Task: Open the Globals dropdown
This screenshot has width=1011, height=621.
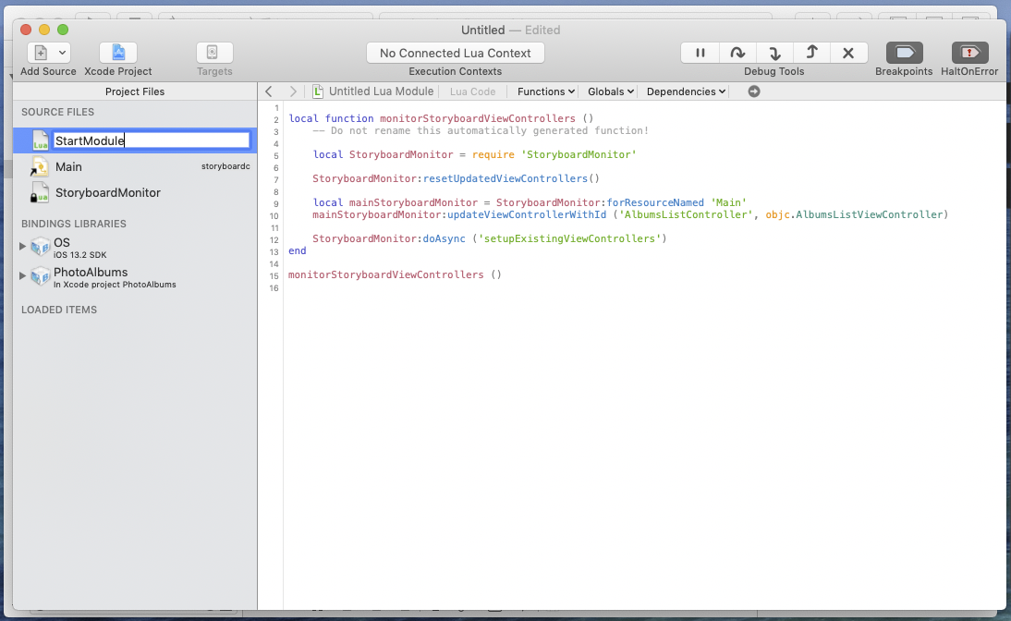Action: point(611,91)
